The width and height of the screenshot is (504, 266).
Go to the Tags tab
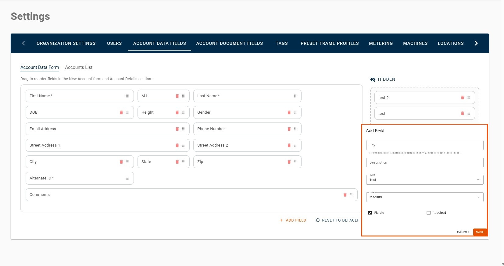[282, 43]
